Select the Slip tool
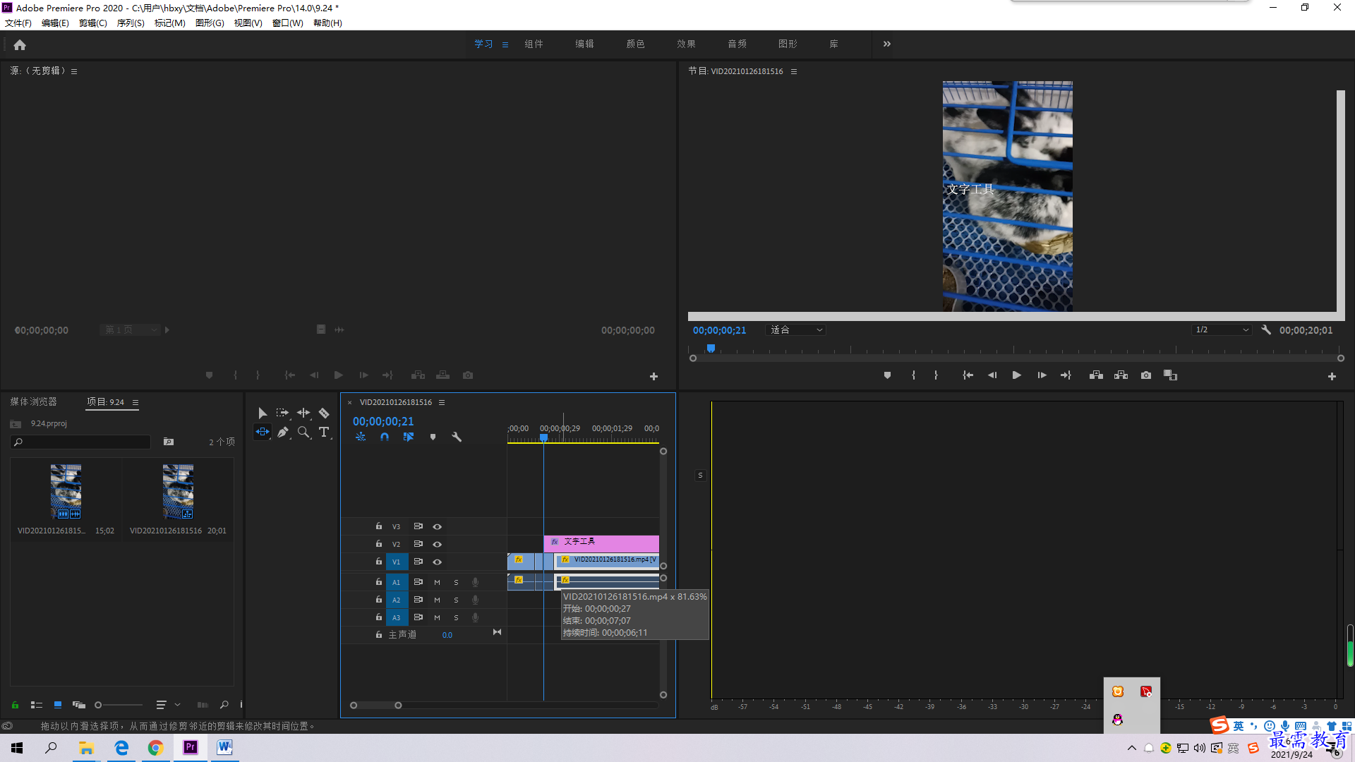 click(263, 432)
